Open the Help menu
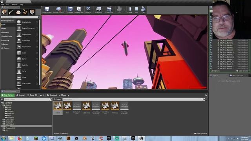Viewport: 251px width, 141px height. click(x=22, y=4)
